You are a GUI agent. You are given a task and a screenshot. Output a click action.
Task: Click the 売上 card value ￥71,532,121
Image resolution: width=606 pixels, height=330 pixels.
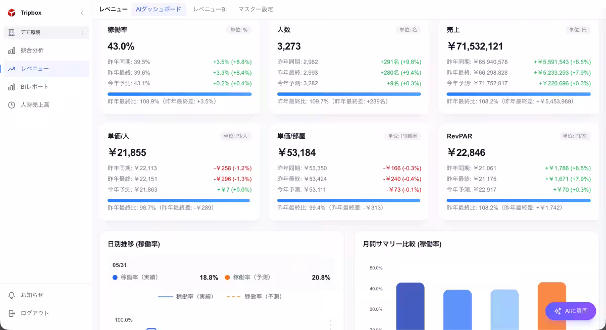tap(475, 46)
